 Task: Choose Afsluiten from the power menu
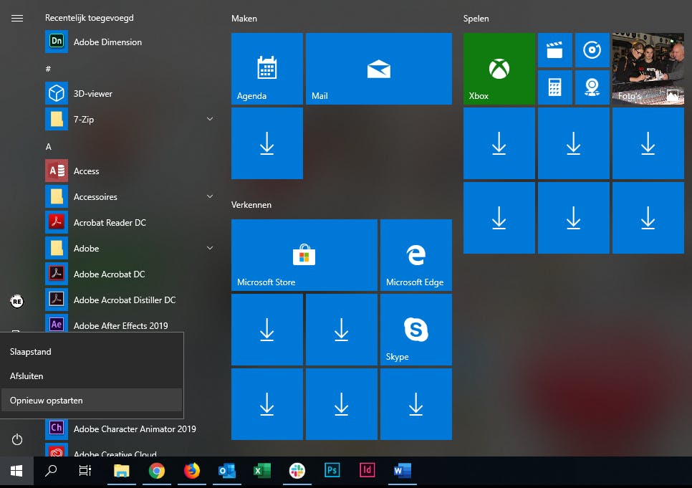pos(92,376)
